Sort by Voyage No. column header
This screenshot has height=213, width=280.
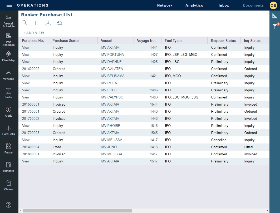pyautogui.click(x=146, y=41)
